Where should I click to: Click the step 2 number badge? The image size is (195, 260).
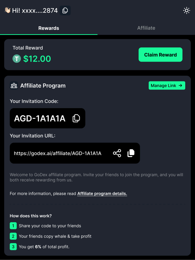pos(13,236)
